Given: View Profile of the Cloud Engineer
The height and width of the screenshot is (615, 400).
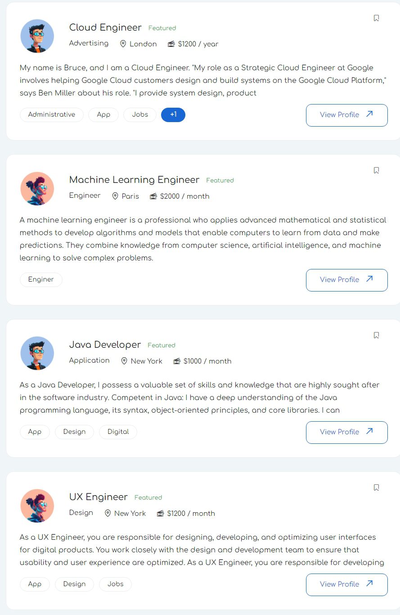Looking at the screenshot, I should (346, 115).
